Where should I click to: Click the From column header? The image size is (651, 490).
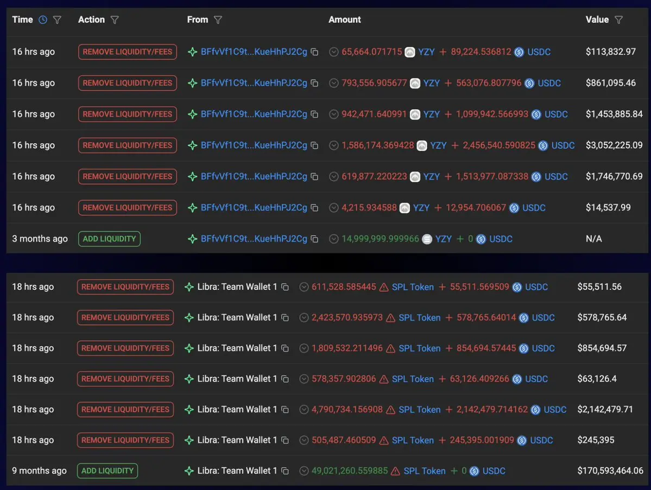[x=198, y=20]
